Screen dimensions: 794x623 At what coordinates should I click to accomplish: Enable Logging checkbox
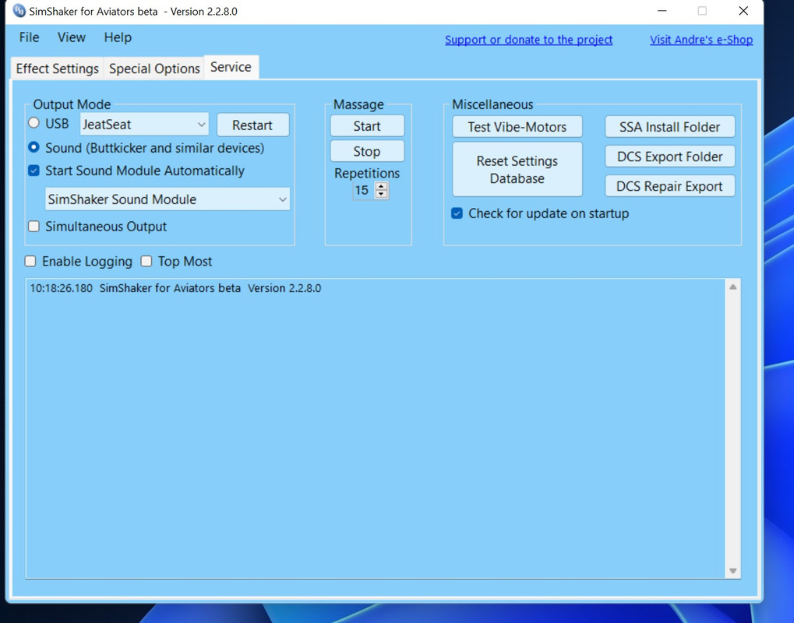(x=31, y=261)
